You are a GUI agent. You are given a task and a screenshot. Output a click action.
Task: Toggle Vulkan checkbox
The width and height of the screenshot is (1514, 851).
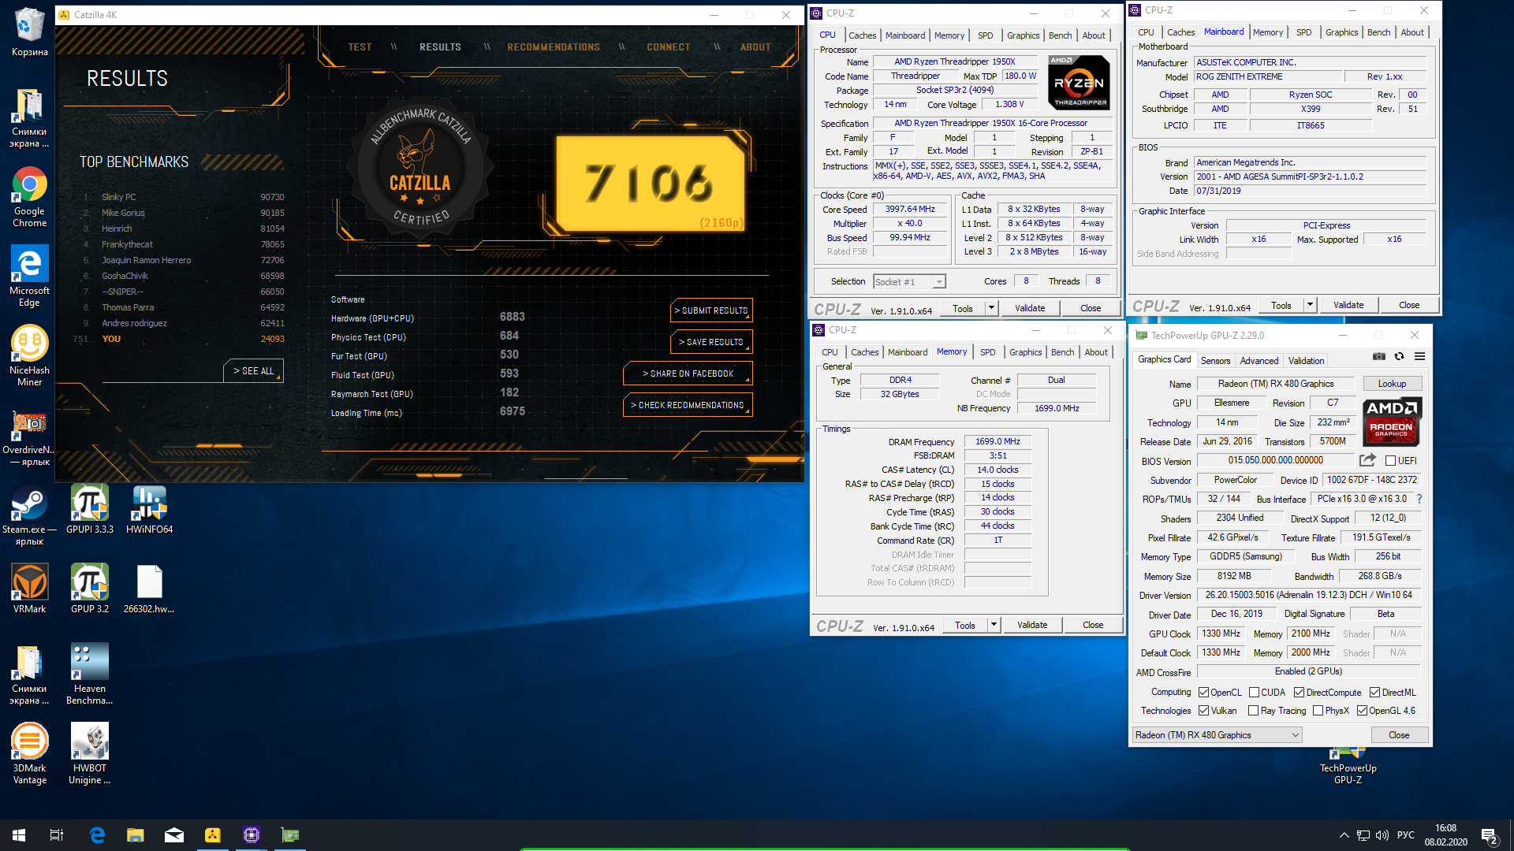pos(1203,711)
